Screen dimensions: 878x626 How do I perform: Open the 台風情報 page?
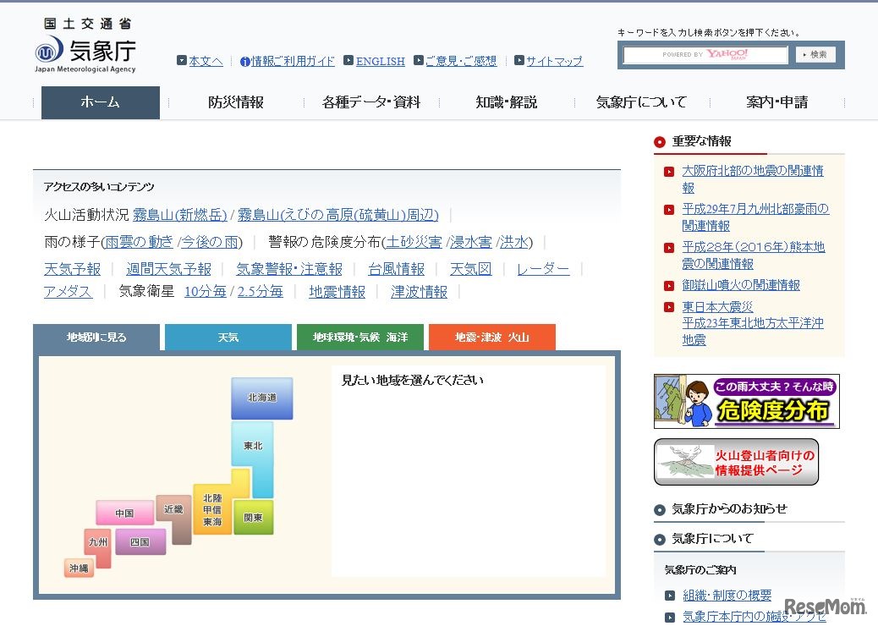(395, 269)
